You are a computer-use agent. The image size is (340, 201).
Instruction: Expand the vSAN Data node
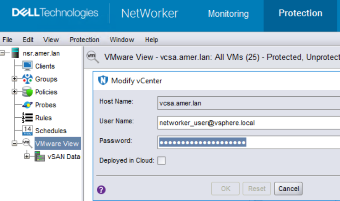pos(27,156)
